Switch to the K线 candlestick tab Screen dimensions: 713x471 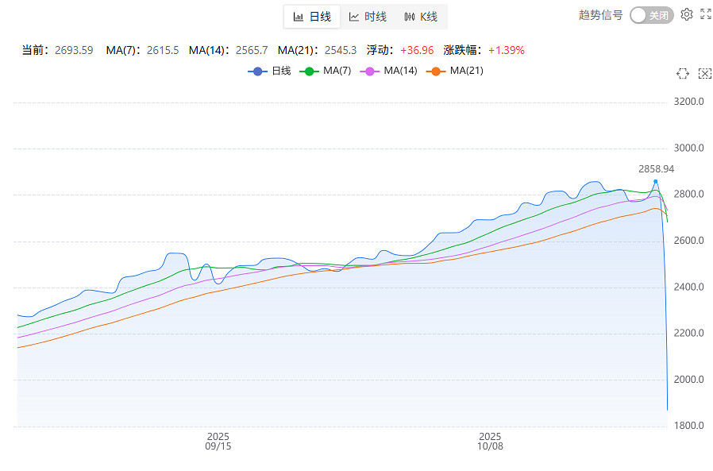tap(421, 17)
